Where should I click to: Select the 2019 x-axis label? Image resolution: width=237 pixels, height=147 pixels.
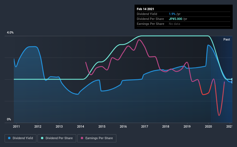point(187,126)
